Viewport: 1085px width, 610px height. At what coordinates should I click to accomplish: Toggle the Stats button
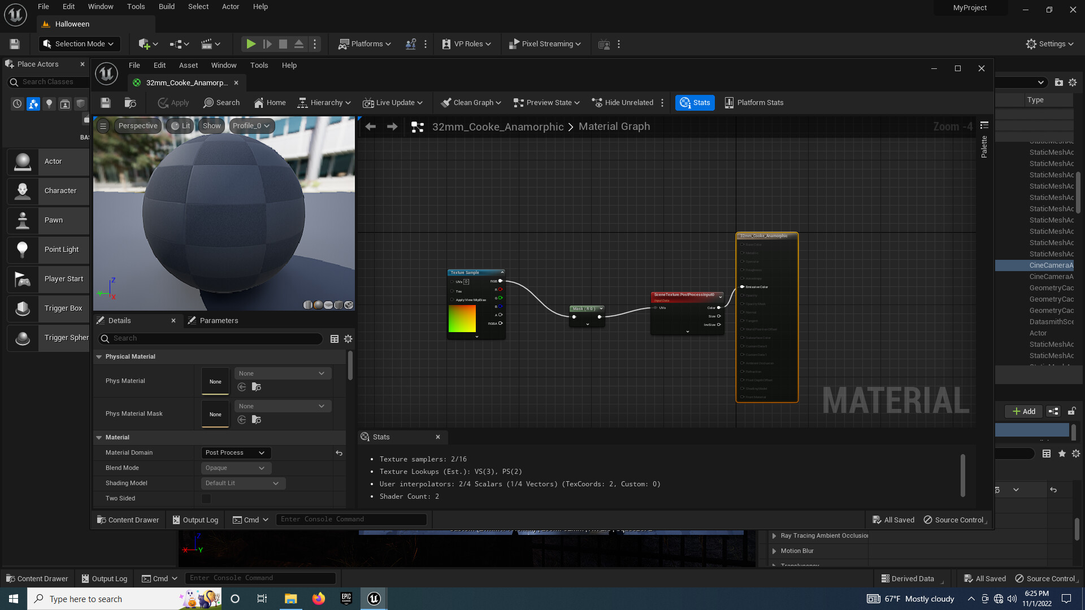click(695, 103)
